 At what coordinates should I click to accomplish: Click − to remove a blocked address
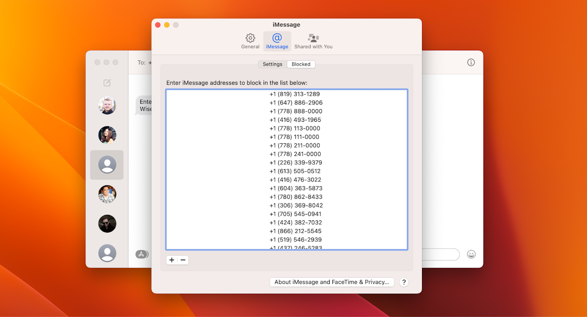[x=183, y=260]
